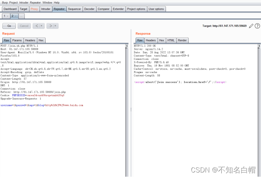Close Repeater tab 2 with its x
261x177 pixels.
coord(15,16)
